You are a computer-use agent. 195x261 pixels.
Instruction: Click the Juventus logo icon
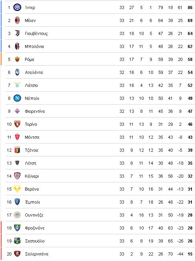[x=17, y=33]
